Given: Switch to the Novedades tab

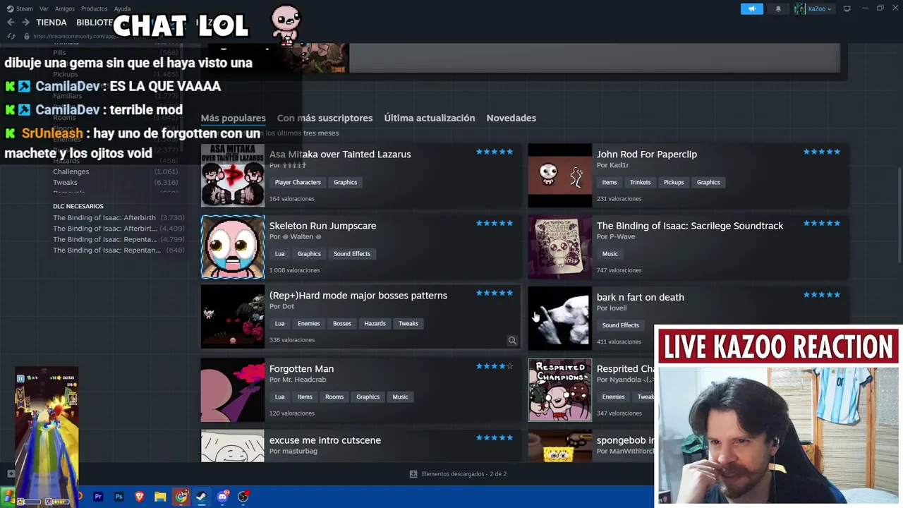Looking at the screenshot, I should click(511, 118).
